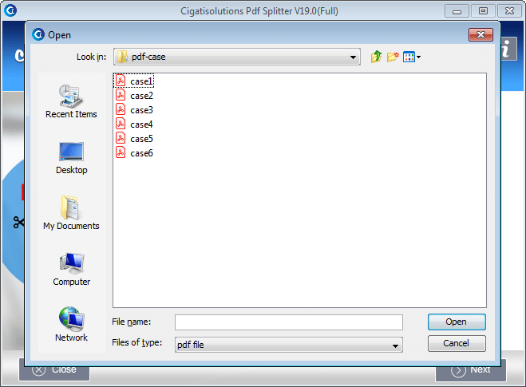
Task: Click the info icon in the main window
Action: click(509, 49)
